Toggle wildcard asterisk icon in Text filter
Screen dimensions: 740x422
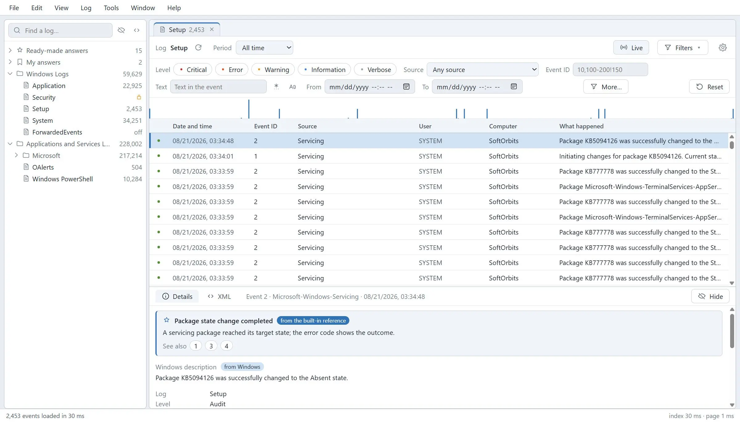tap(276, 87)
